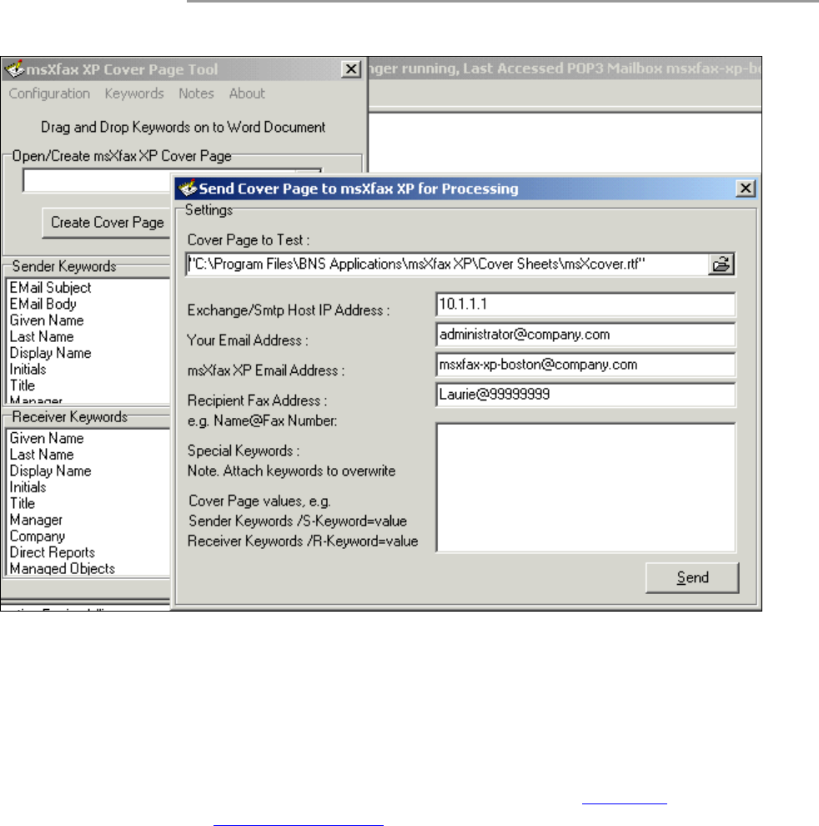Image resolution: width=819 pixels, height=826 pixels.
Task: Select Company in Receiver Keywords
Action: coord(37,536)
